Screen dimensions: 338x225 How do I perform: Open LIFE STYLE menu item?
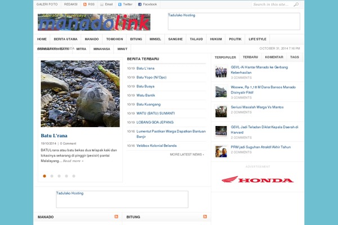pos(257,39)
